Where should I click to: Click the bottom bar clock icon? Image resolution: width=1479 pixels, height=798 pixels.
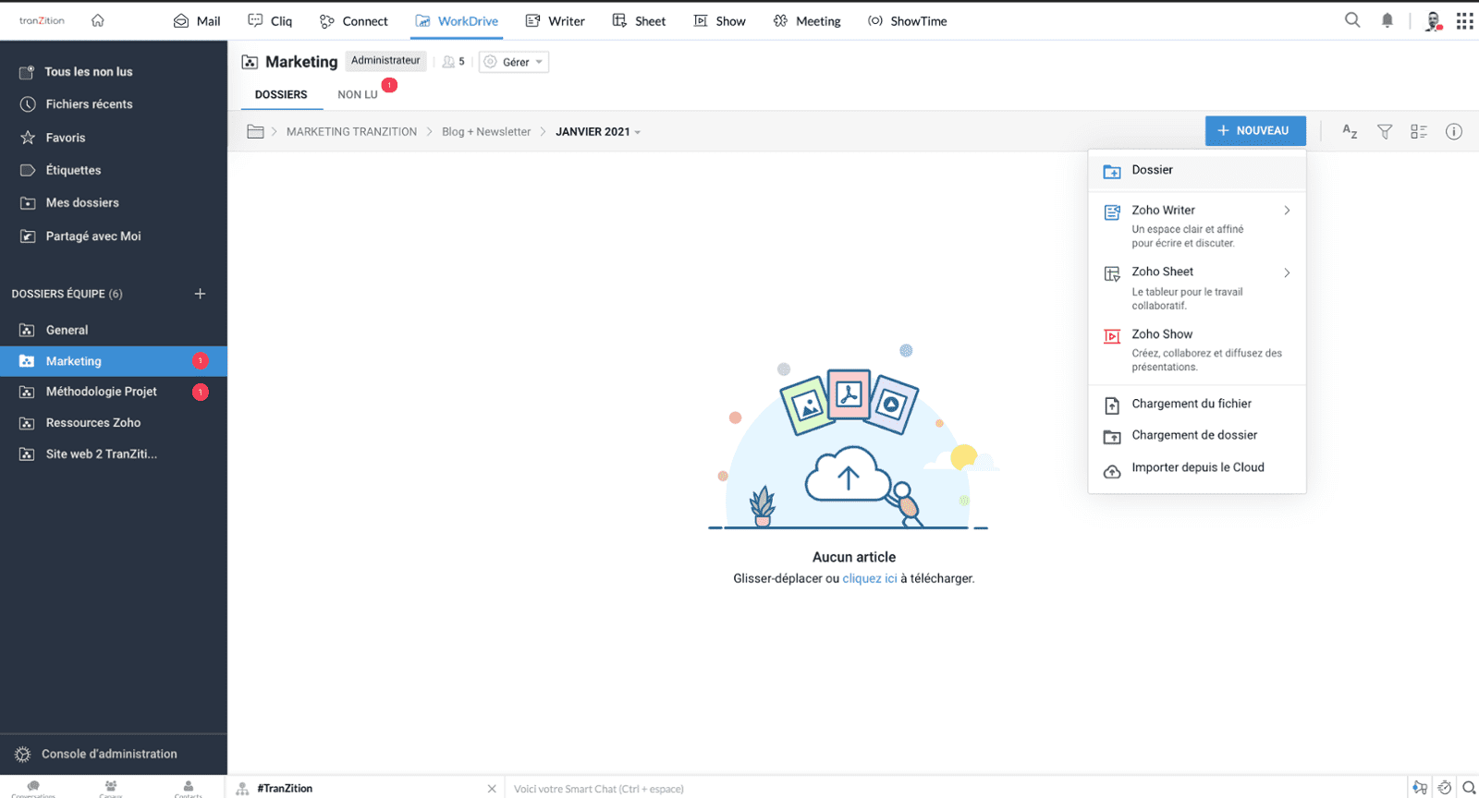pyautogui.click(x=1445, y=788)
